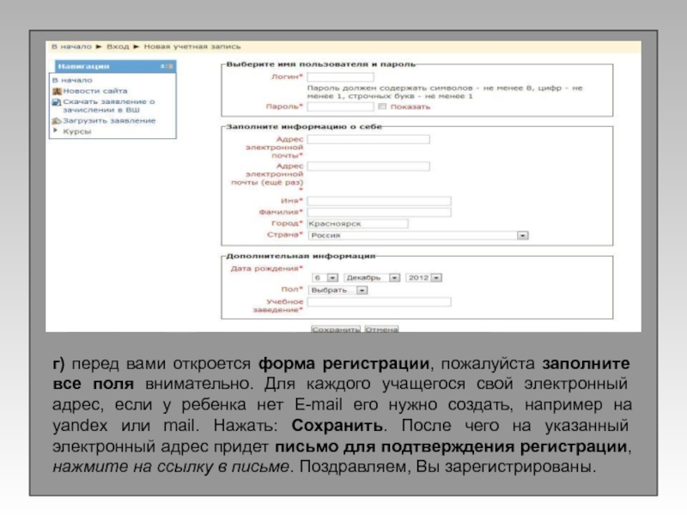Click the 'Выберите имя пользователя и пароль' legend

[x=320, y=64]
